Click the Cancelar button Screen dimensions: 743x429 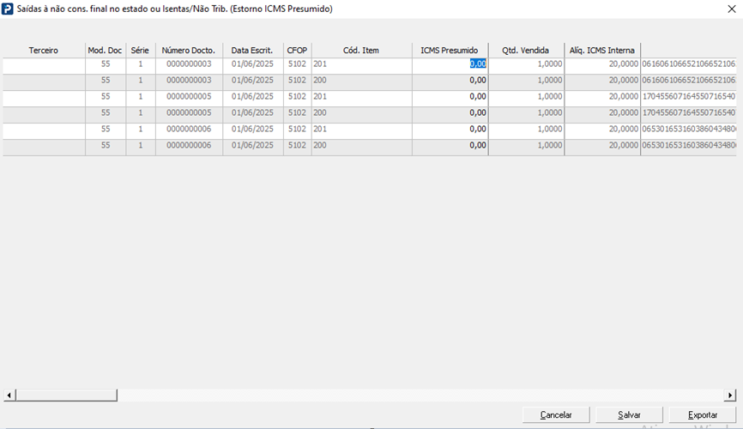point(556,414)
